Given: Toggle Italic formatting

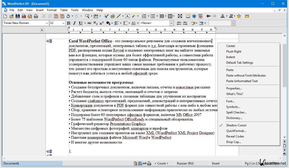Looking at the screenshot, I should point(74,23).
